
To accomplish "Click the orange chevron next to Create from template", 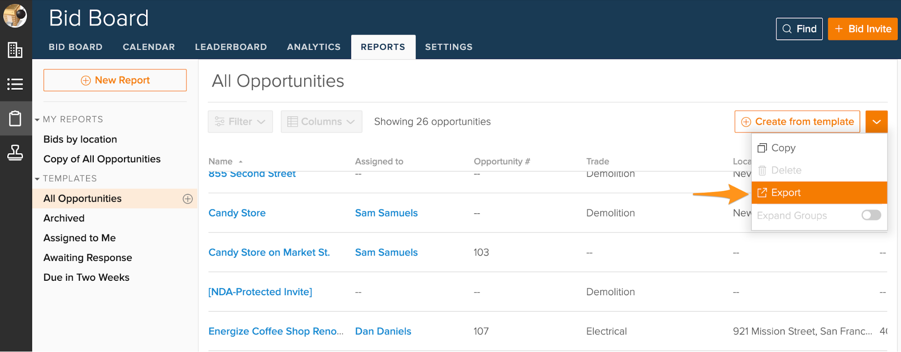I will tap(876, 122).
